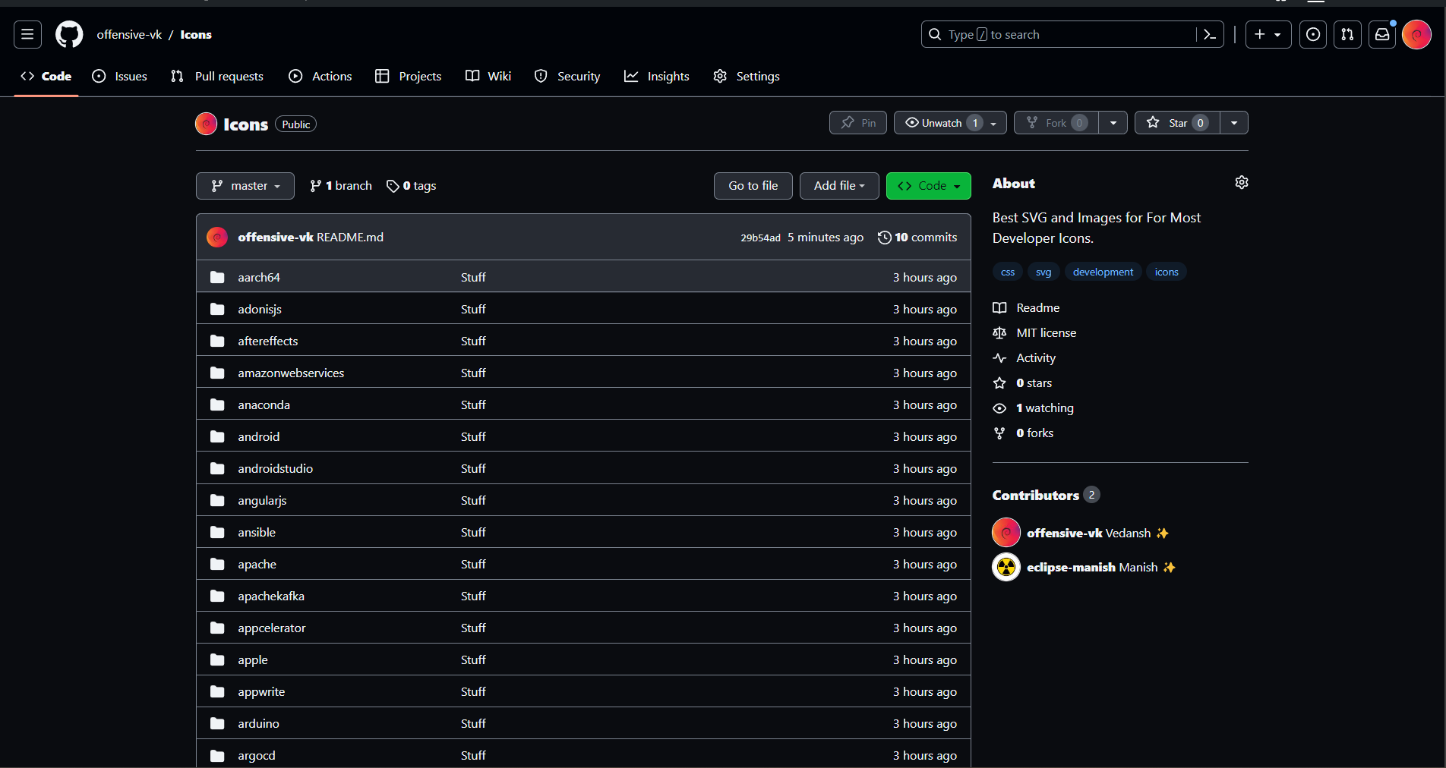Viewport: 1446px width, 768px height.
Task: Click the Icons repository avatar next to title
Action: coord(206,124)
